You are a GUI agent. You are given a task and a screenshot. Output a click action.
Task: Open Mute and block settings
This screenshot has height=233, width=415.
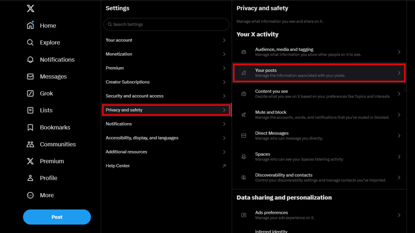click(x=319, y=115)
